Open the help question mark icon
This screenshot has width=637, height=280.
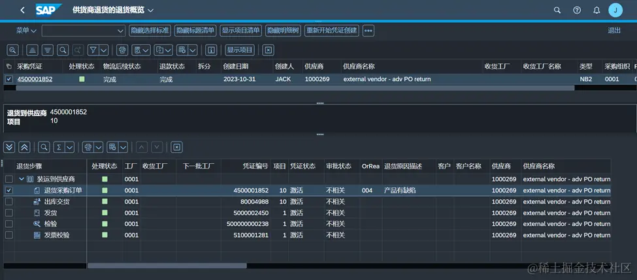tap(577, 10)
